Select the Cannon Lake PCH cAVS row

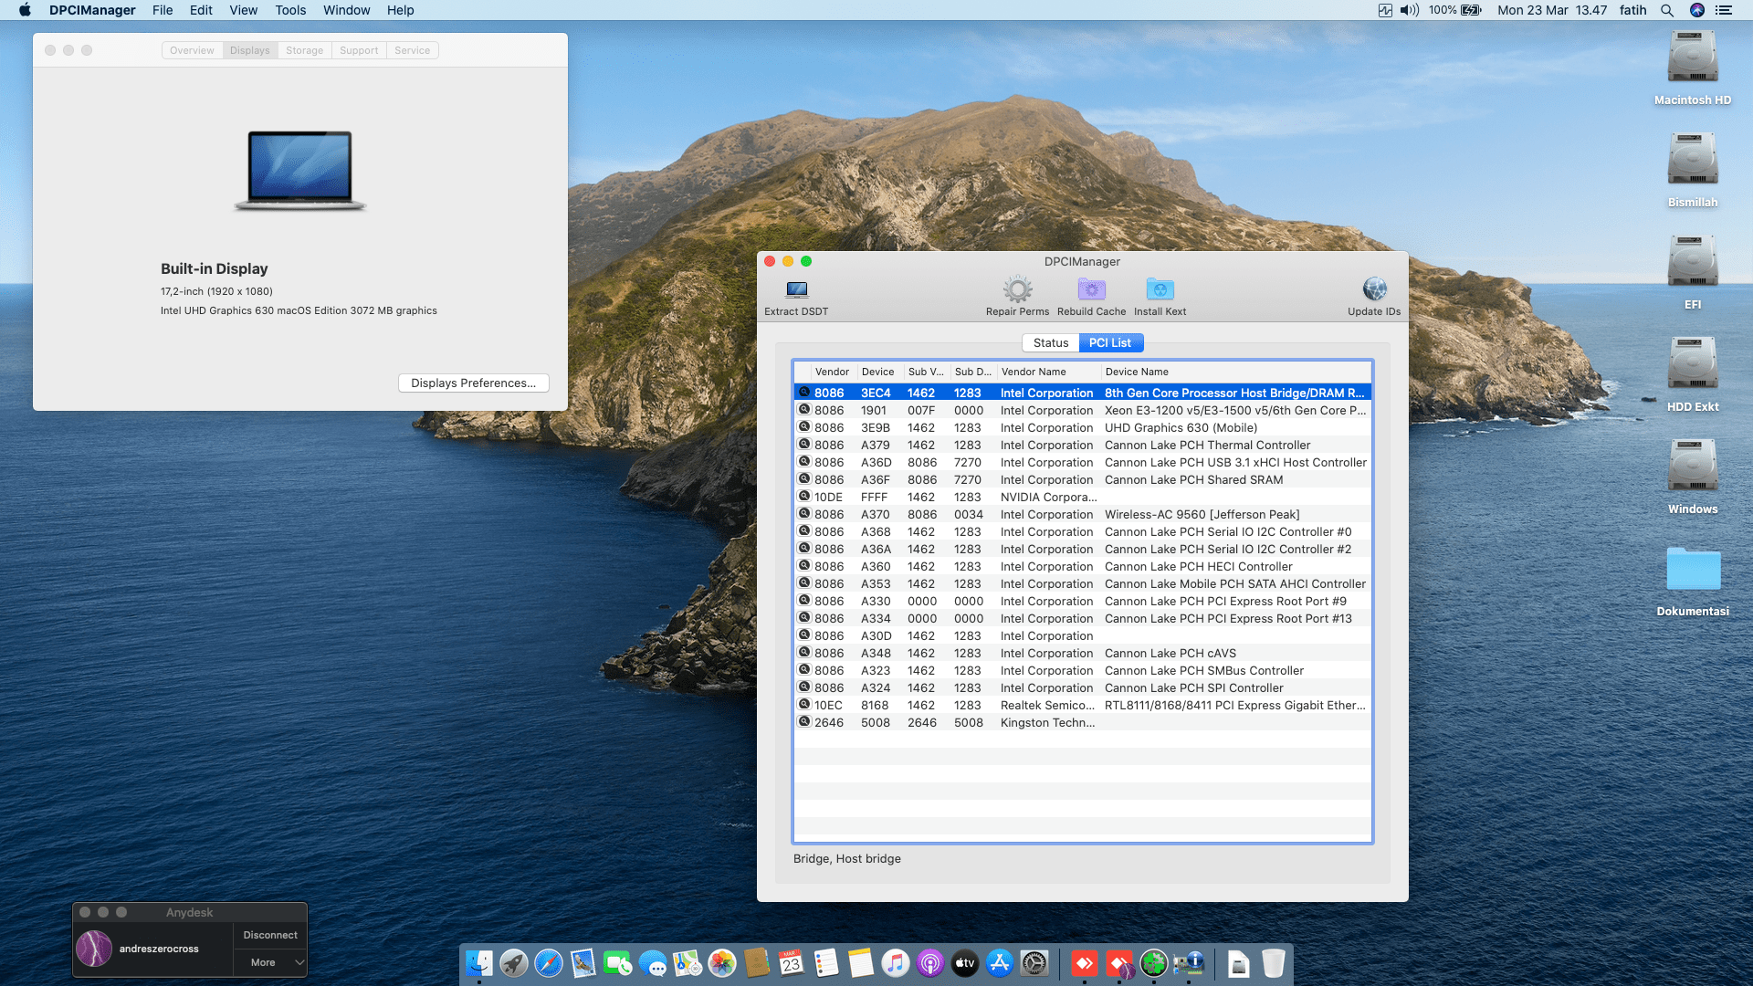pos(1083,653)
